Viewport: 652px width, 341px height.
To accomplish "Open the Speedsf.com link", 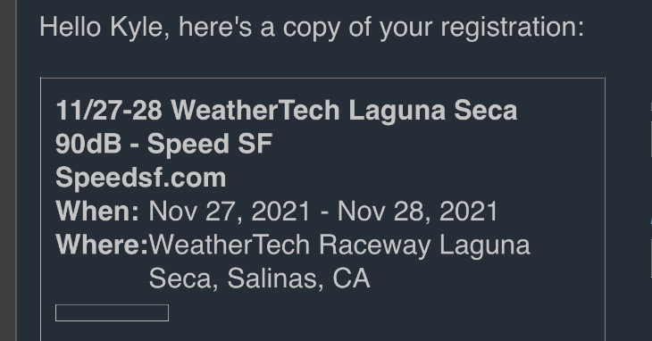I will point(140,178).
